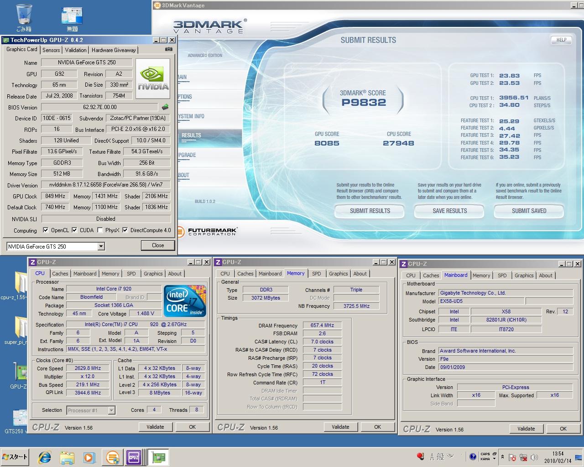Open Windows Explorer from the taskbar
584x467 pixels.
click(67, 457)
